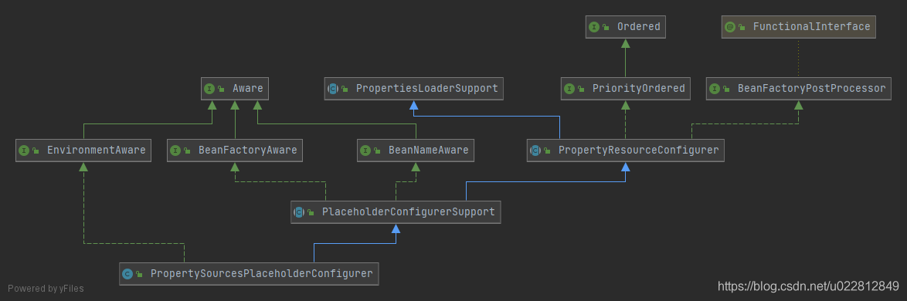This screenshot has height=301, width=907.
Task: Click interface icon on BeanFactoryPostProcessor node
Action: tap(715, 89)
